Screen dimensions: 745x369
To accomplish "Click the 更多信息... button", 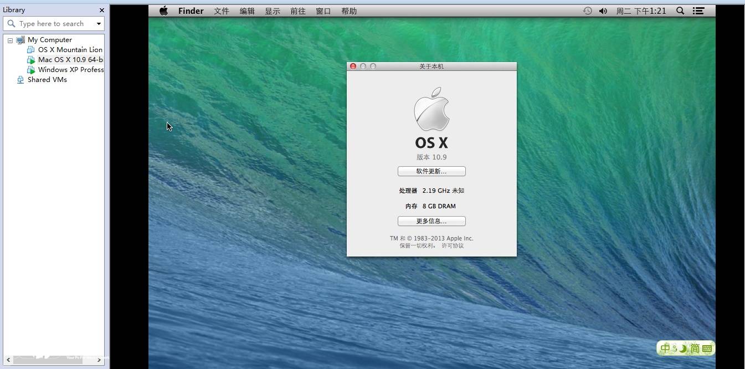I will tap(431, 221).
